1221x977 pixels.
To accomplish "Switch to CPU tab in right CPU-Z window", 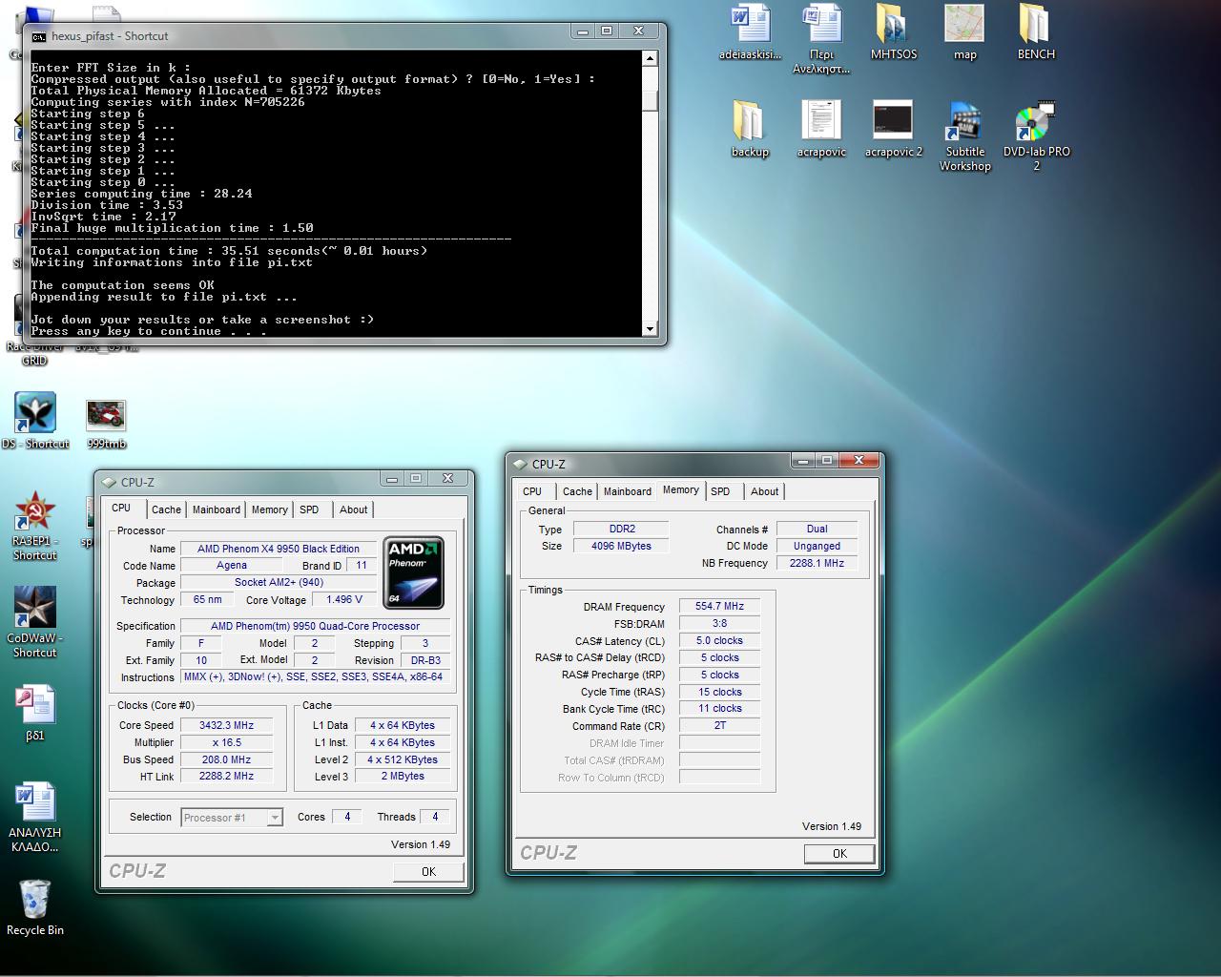I will [532, 491].
